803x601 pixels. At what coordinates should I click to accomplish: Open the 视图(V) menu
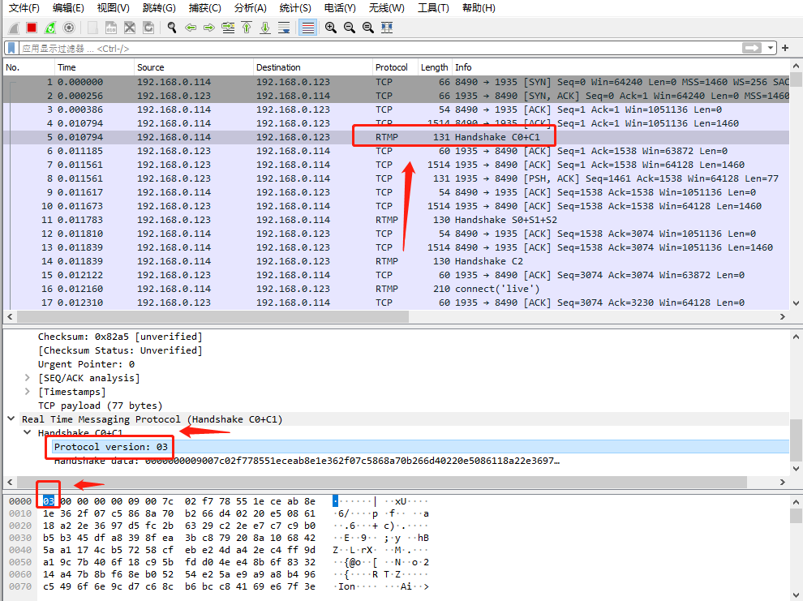[x=114, y=8]
